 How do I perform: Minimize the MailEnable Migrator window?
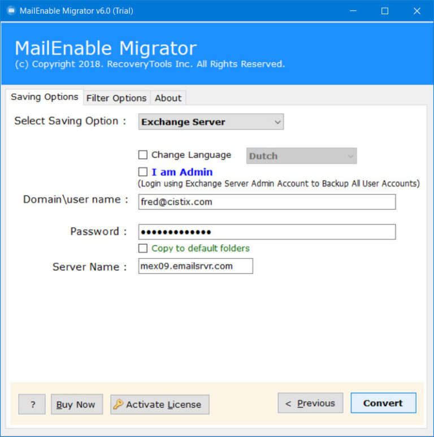tap(353, 11)
